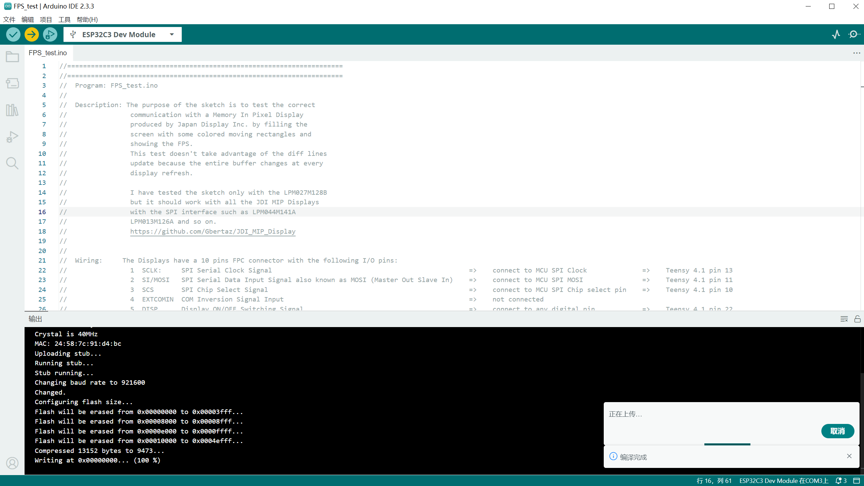Open the Boards Manager sidebar icon
864x486 pixels.
[12, 83]
